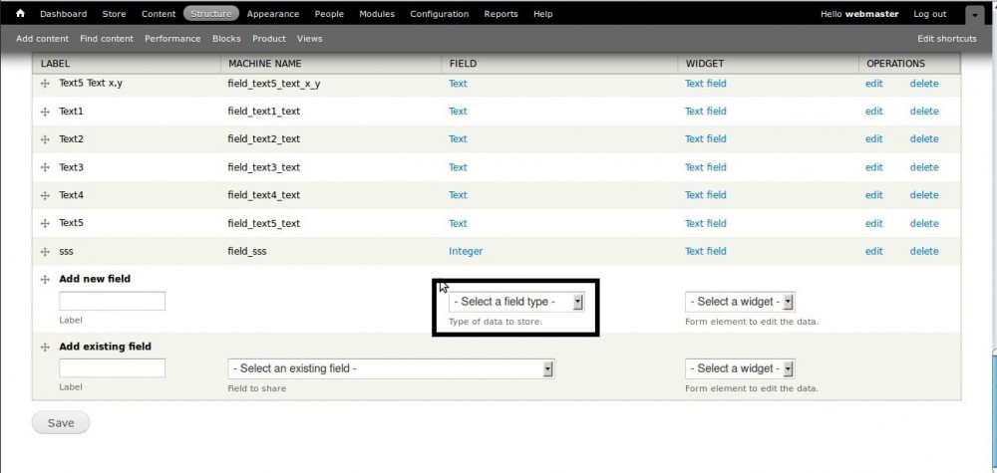Click edit link for the Text2 field
The width and height of the screenshot is (997, 473).
click(873, 139)
